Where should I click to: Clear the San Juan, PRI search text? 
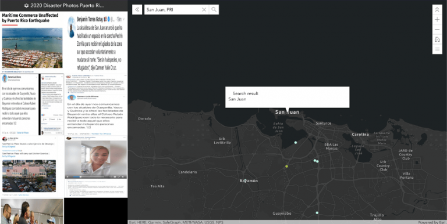[x=204, y=10]
